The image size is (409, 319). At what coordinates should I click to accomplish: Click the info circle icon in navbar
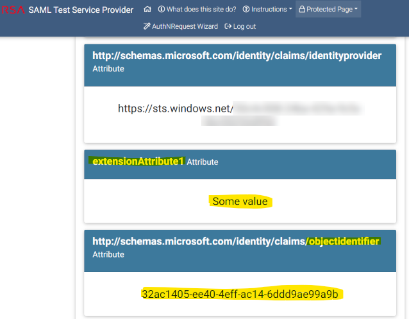click(x=162, y=10)
